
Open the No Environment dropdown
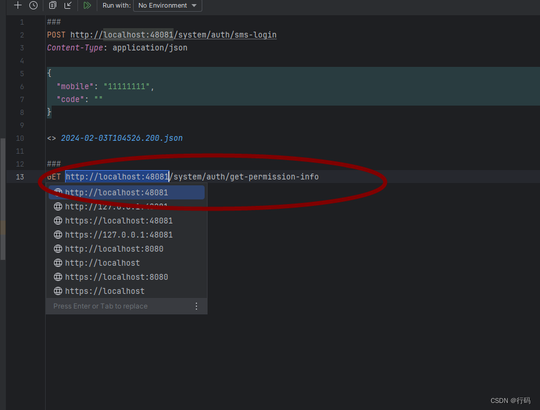pos(167,6)
